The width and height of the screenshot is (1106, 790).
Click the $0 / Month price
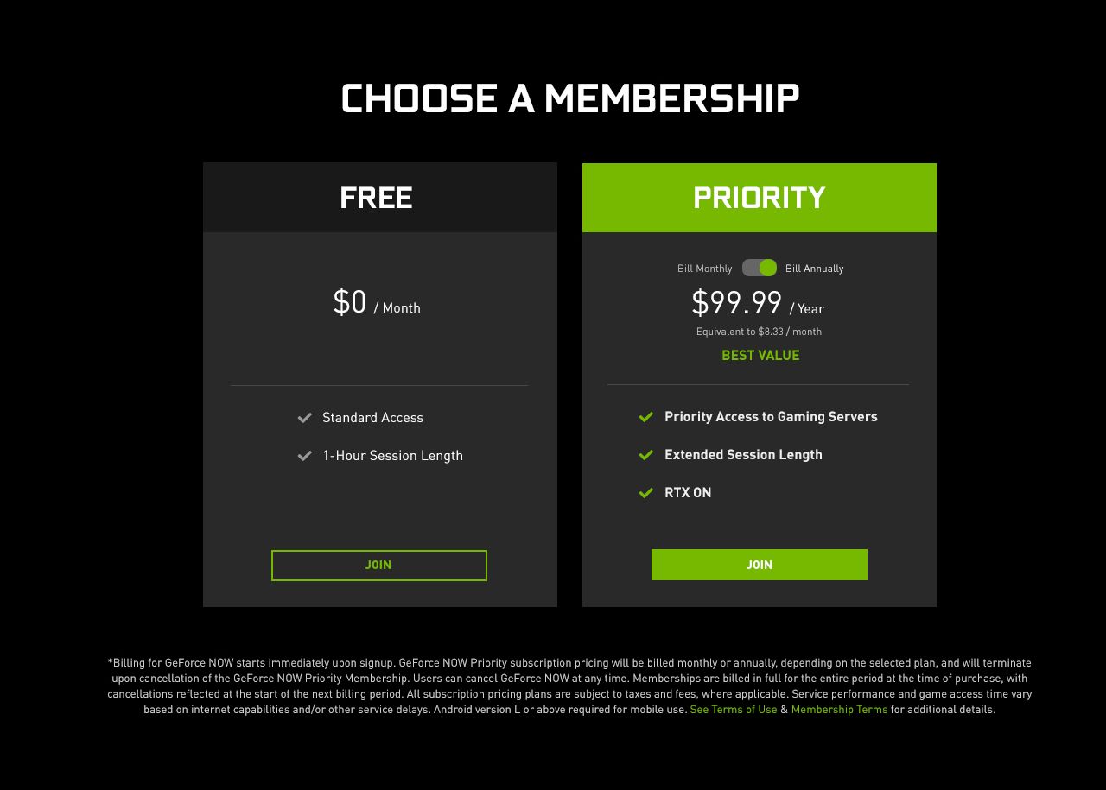click(x=376, y=303)
